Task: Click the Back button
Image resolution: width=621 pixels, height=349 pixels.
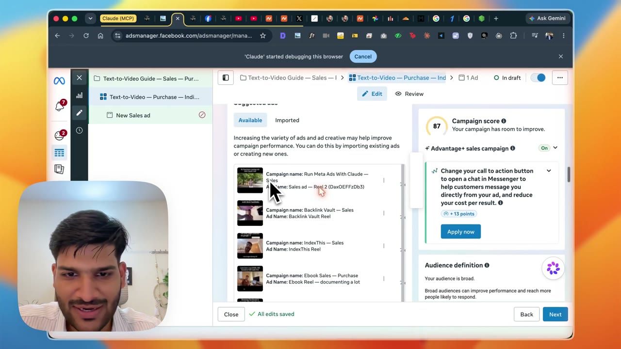Action: 527,314
